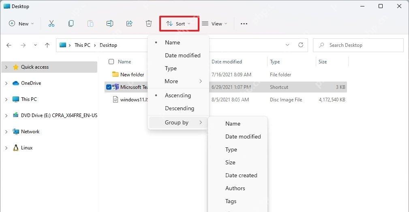
Task: Click the windows11 ISO file icon
Action: pyautogui.click(x=115, y=99)
